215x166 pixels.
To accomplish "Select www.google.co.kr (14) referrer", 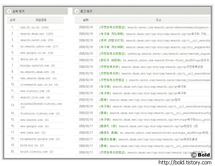I will click(x=37, y=53).
